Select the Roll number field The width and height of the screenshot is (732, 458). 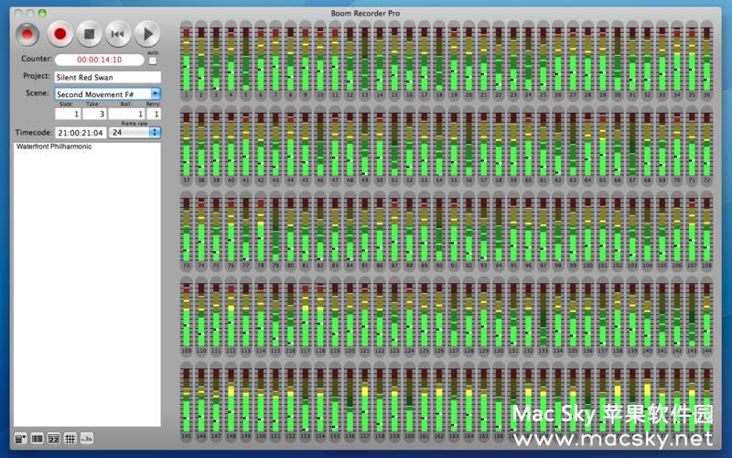click(126, 114)
